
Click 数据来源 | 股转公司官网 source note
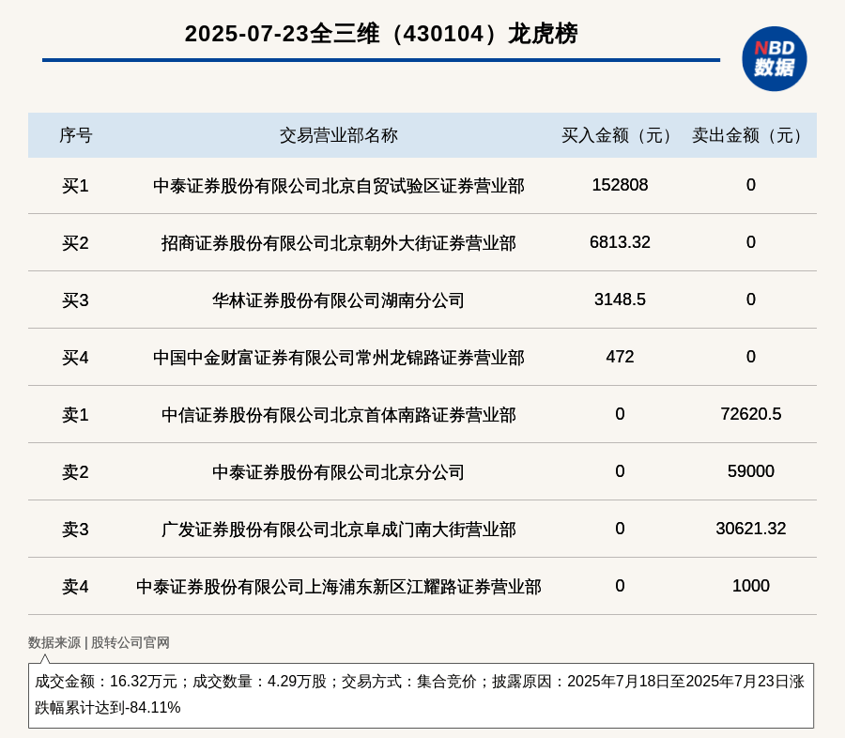(x=99, y=642)
